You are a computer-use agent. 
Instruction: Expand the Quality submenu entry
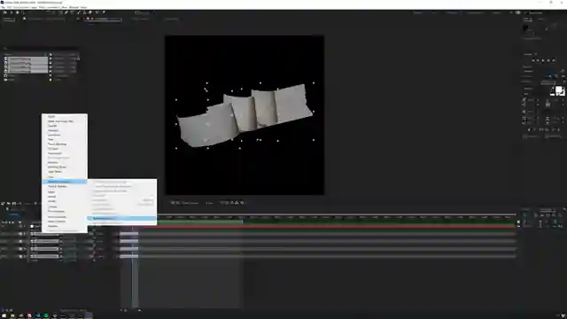click(x=65, y=126)
